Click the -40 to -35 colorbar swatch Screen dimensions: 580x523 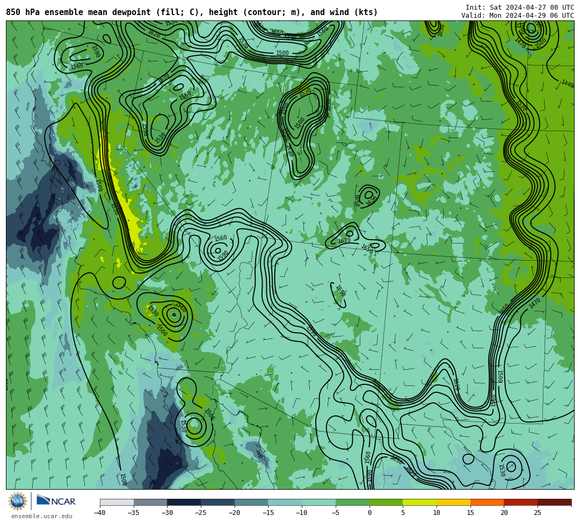tap(117, 502)
